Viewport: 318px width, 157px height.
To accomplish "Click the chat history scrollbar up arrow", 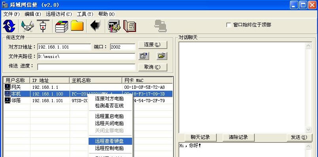I will [308, 46].
